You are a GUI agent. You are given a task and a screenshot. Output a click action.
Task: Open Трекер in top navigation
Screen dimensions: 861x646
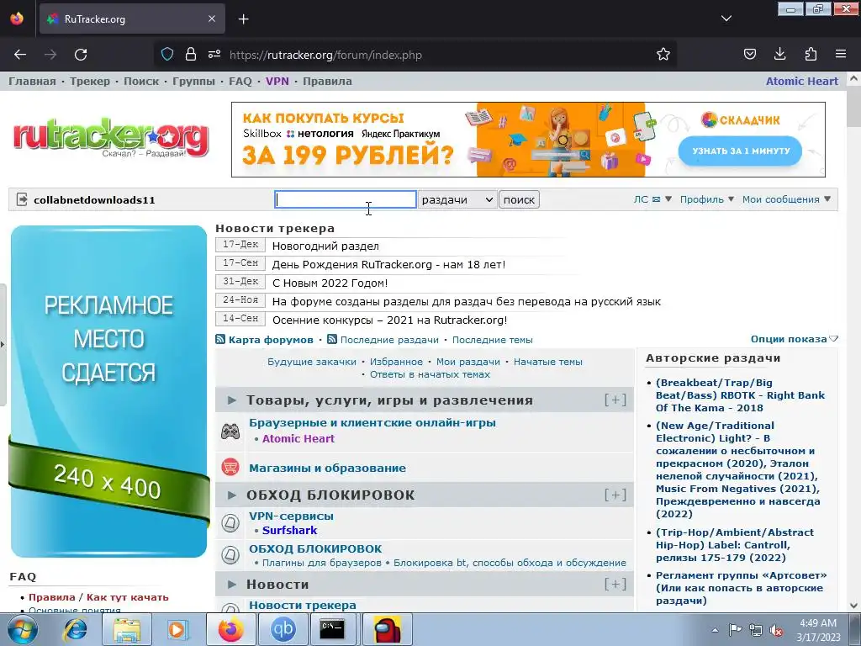pyautogui.click(x=89, y=82)
